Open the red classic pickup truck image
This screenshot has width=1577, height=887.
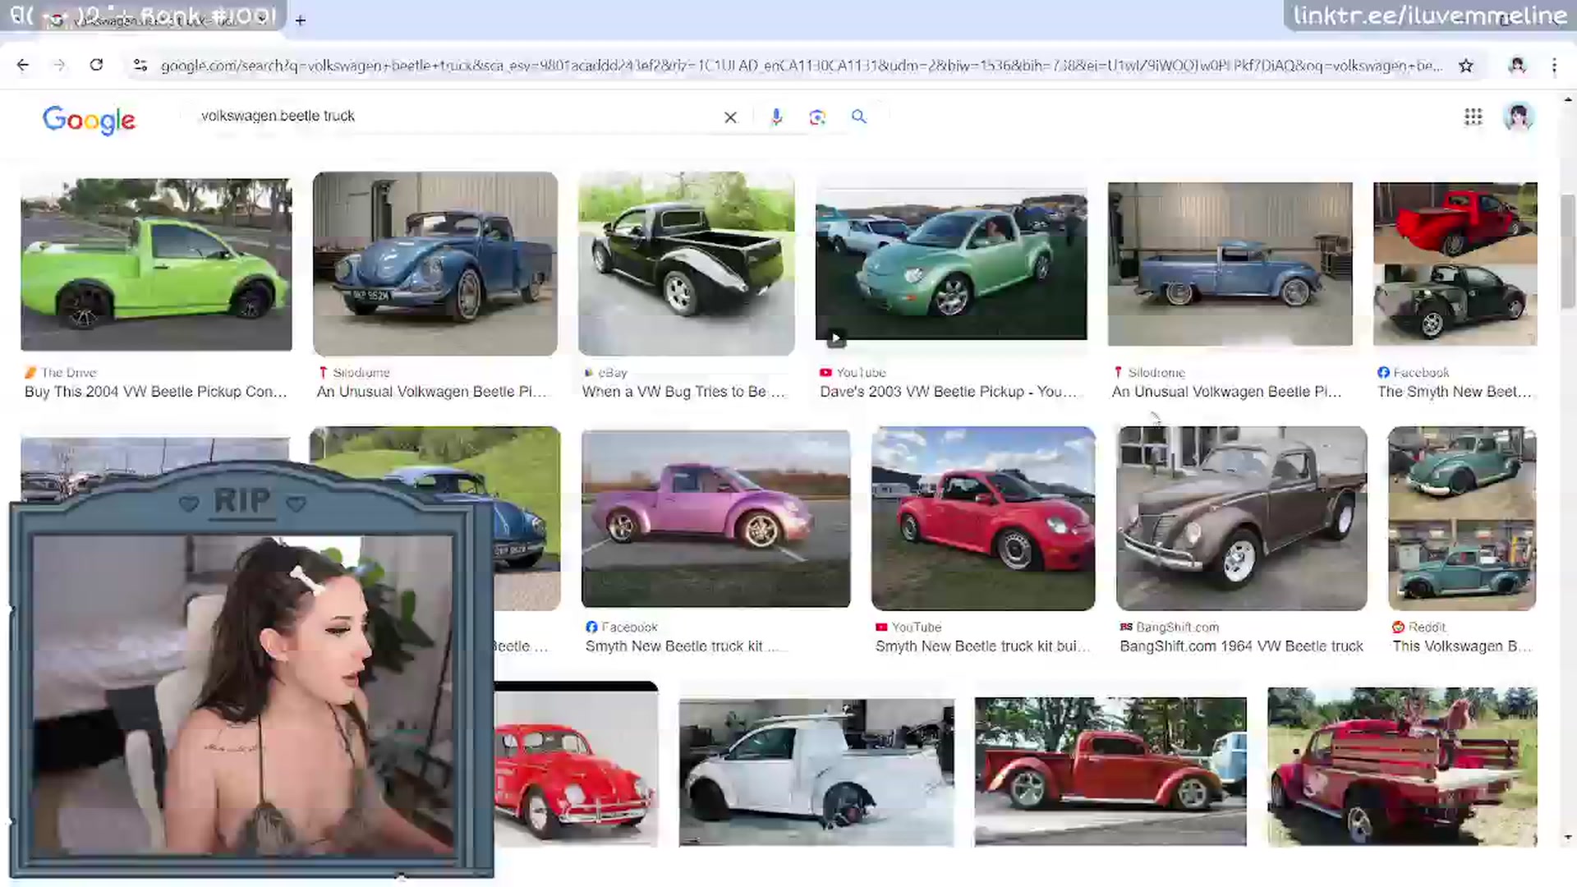pos(1110,771)
